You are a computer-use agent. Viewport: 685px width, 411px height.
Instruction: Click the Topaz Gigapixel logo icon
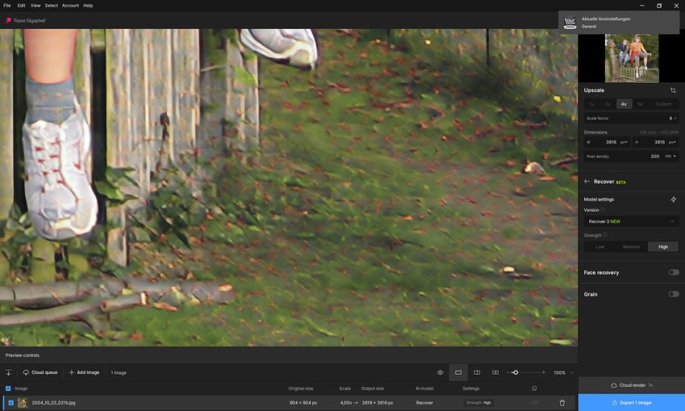(x=8, y=20)
